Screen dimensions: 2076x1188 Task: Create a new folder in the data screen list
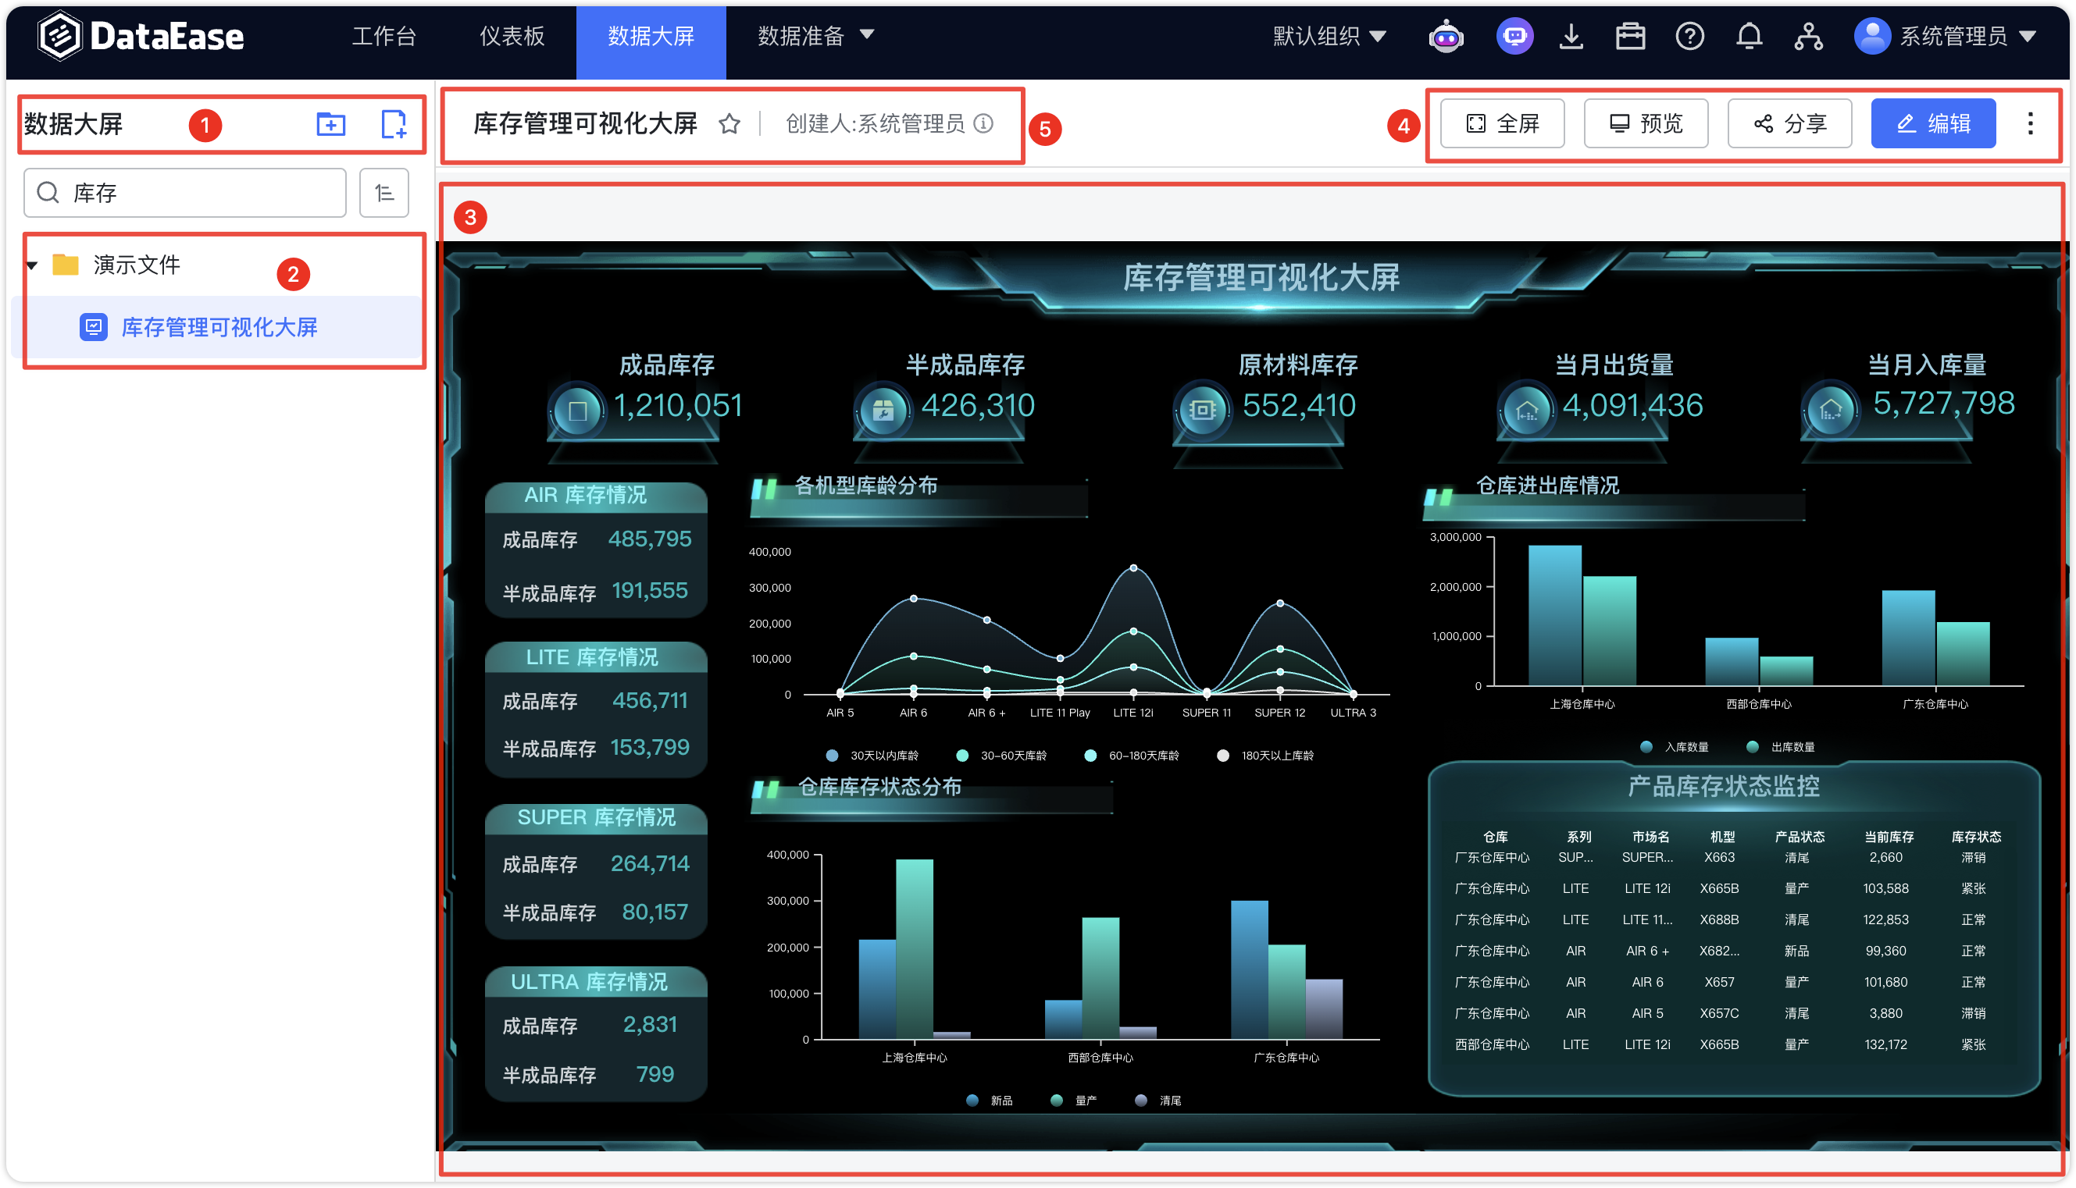pyautogui.click(x=330, y=124)
